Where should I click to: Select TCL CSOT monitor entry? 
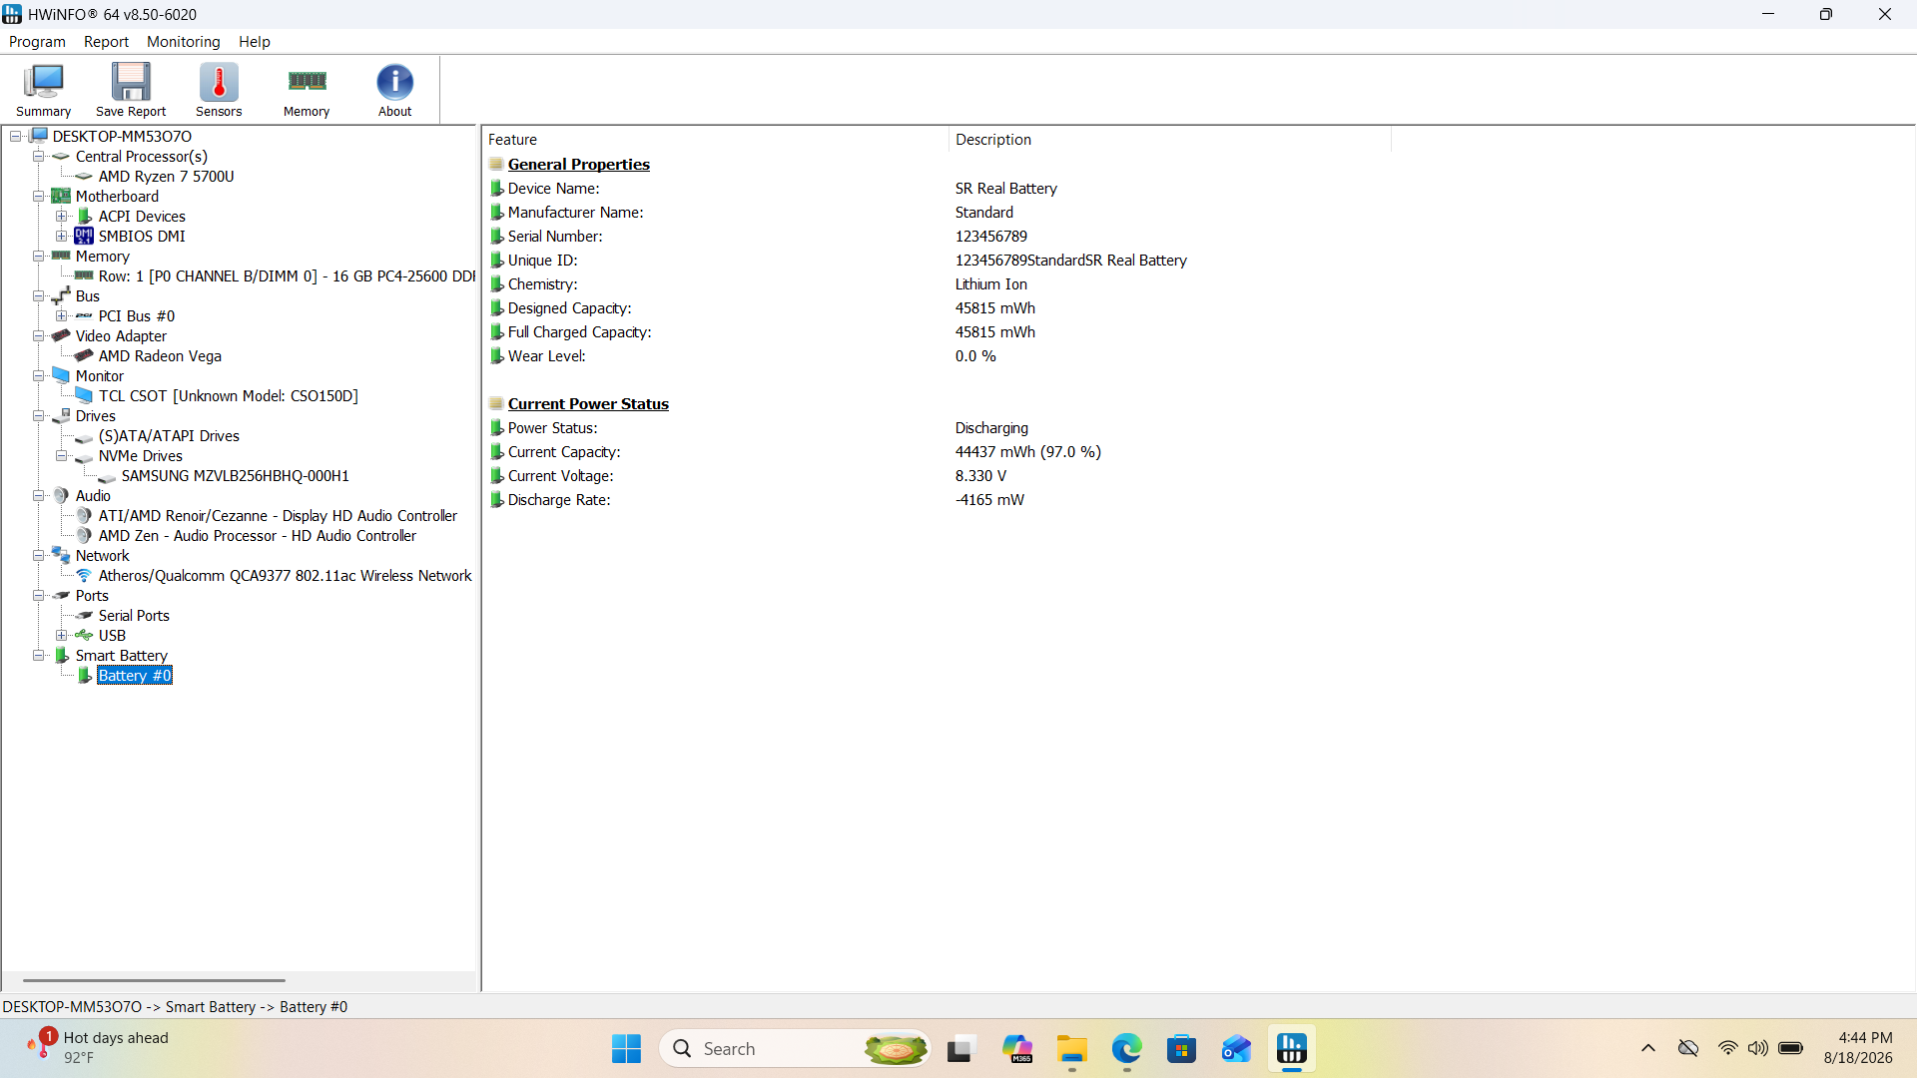click(x=228, y=395)
